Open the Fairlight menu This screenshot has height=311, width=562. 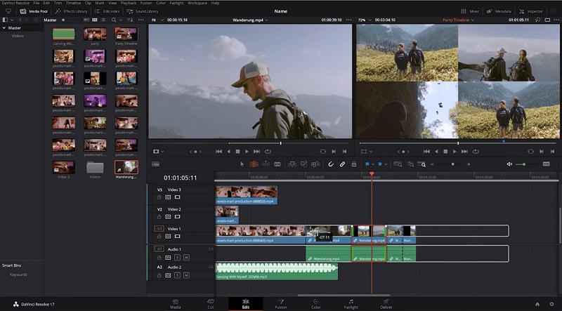(x=176, y=3)
